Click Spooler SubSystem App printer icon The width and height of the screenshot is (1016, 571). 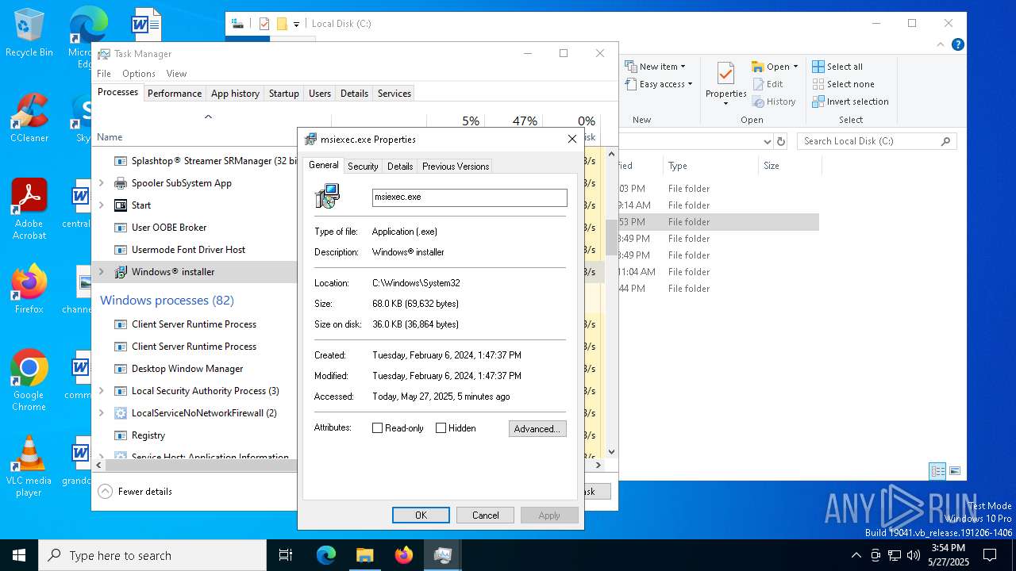(x=121, y=183)
